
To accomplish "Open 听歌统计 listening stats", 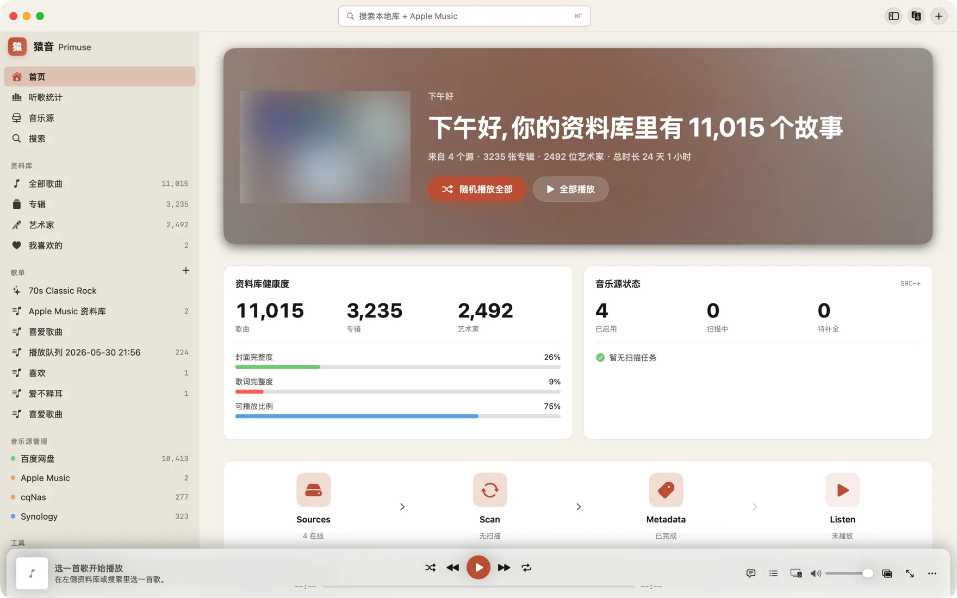I will (100, 97).
